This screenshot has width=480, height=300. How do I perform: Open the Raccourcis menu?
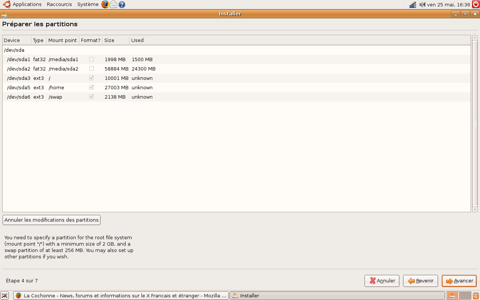59,4
